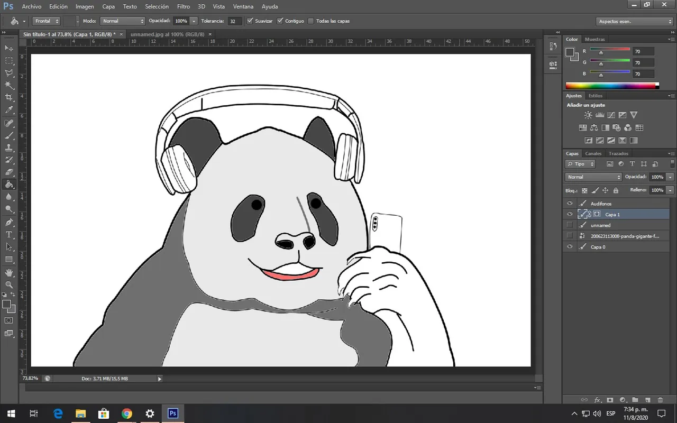This screenshot has height=423, width=677.
Task: Select the Move tool
Action: 9,48
